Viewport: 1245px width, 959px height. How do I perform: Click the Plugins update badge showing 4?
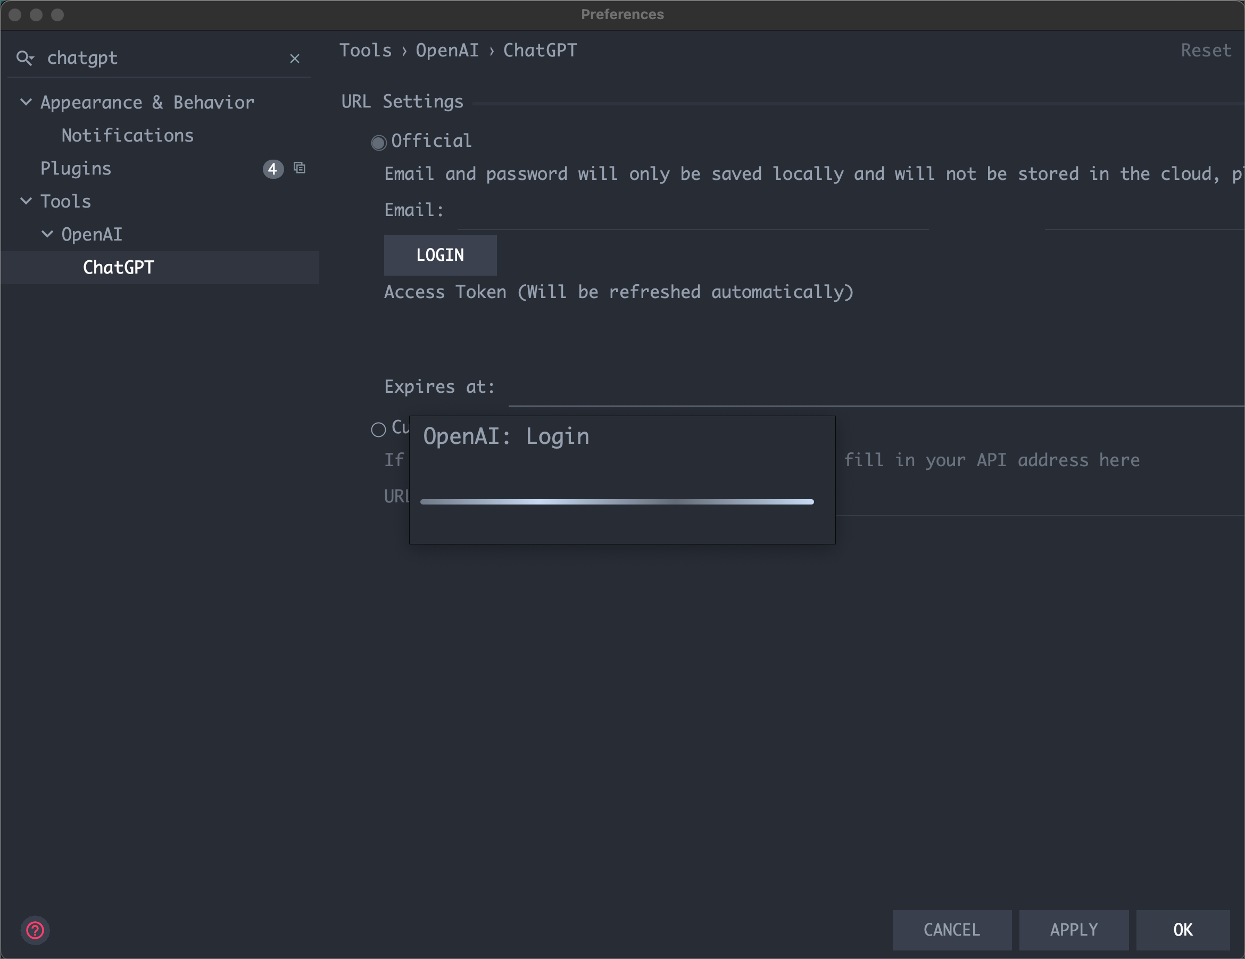(x=272, y=169)
